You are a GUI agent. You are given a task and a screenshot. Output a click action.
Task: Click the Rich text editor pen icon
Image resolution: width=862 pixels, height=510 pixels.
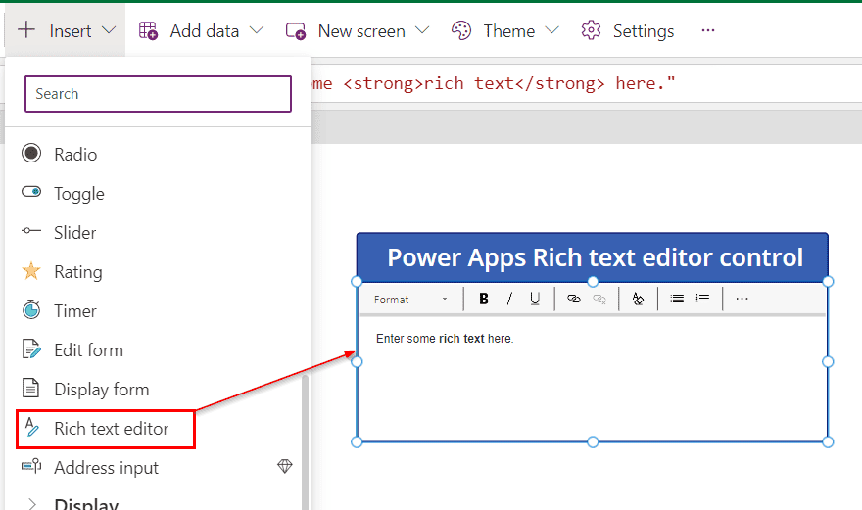point(32,427)
